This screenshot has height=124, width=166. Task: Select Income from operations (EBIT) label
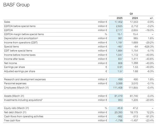coord(21,43)
